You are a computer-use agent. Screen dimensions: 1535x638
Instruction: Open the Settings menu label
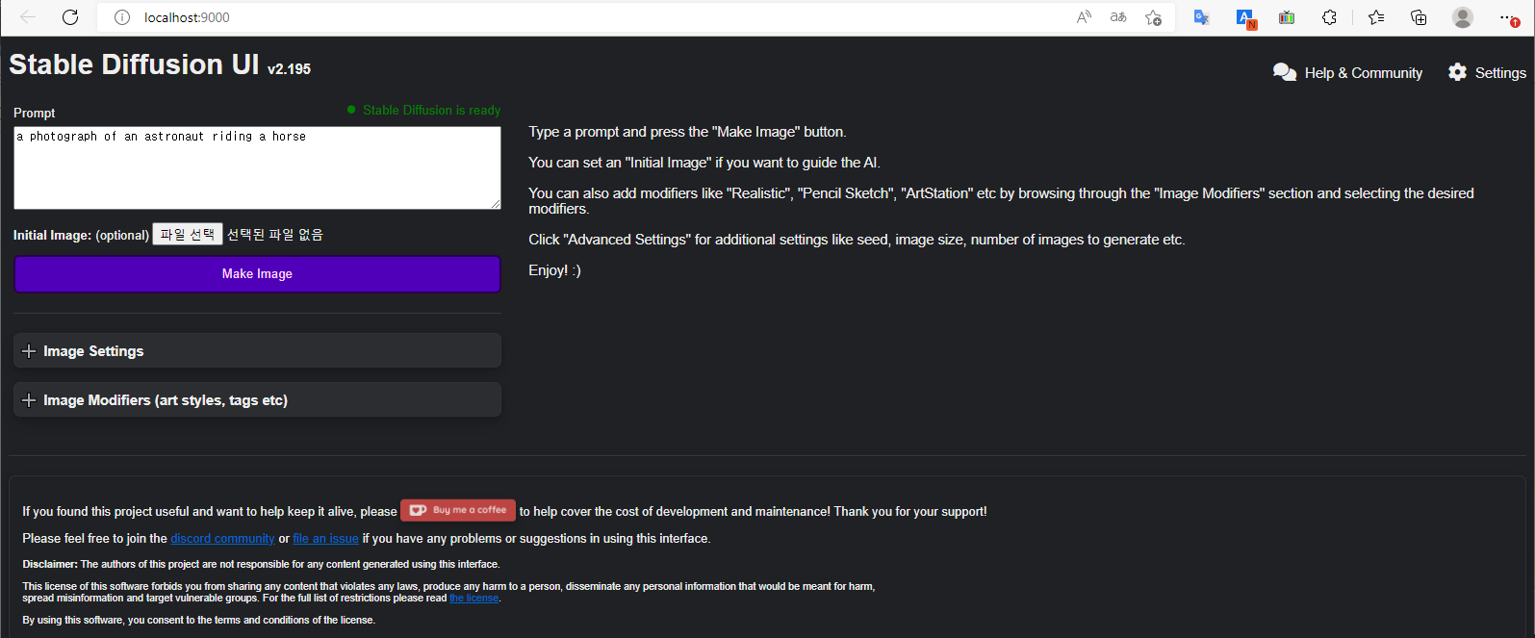click(1500, 73)
